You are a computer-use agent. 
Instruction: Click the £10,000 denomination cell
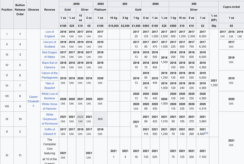pyautogui.click(x=113, y=26)
